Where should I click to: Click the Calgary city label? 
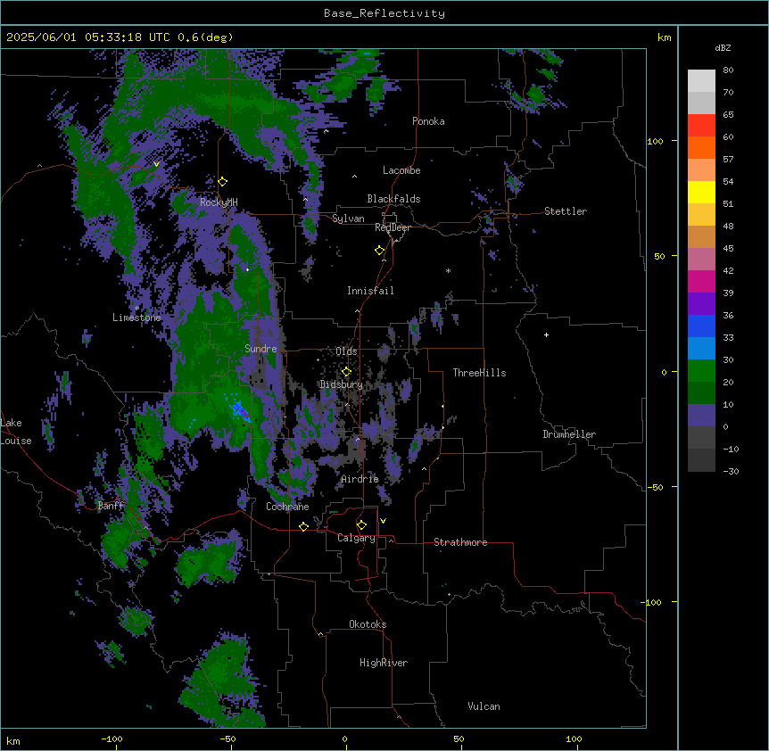tap(356, 538)
